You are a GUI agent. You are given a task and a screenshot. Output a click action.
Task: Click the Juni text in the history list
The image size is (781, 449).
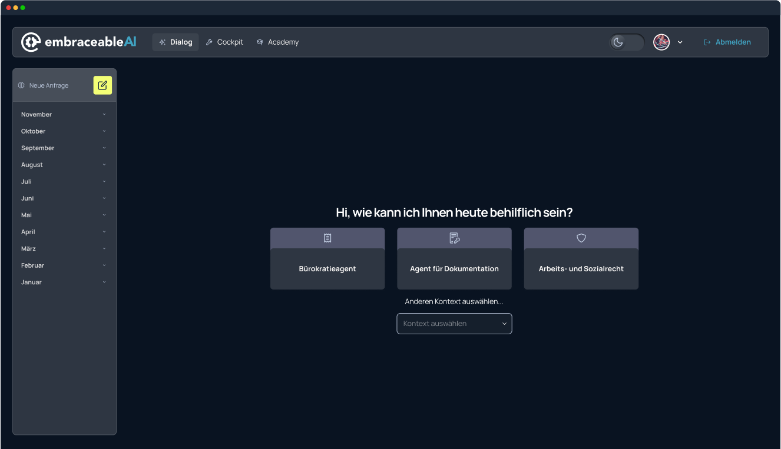(x=28, y=198)
